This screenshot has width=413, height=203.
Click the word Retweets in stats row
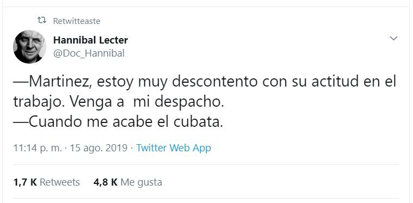pyautogui.click(x=60, y=182)
